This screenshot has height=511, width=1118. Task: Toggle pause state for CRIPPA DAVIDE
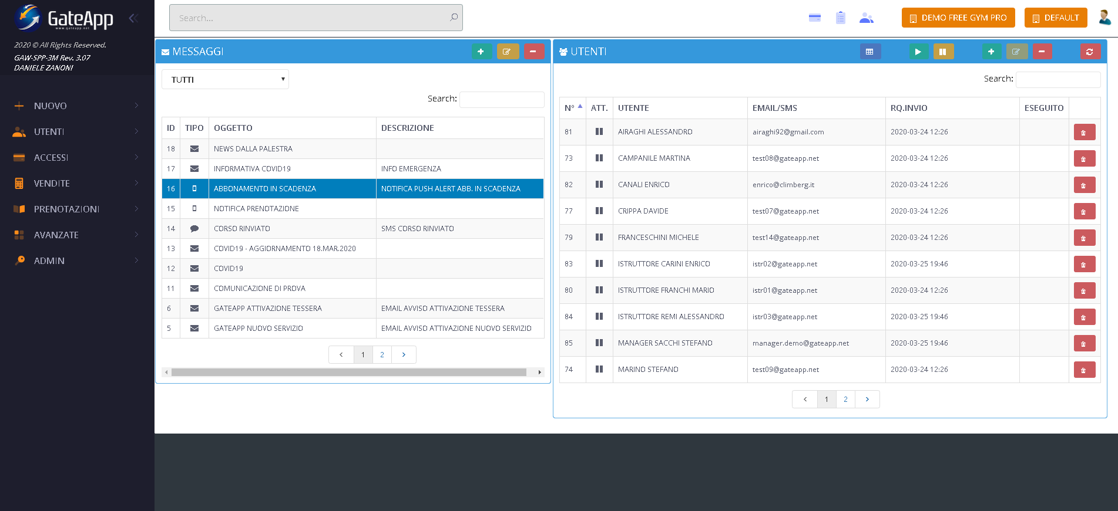tap(599, 211)
